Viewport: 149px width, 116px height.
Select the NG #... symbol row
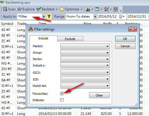tap(7, 63)
